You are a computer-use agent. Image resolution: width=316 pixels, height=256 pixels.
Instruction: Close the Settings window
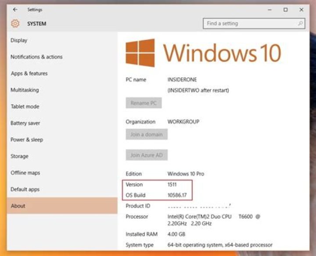click(302, 9)
